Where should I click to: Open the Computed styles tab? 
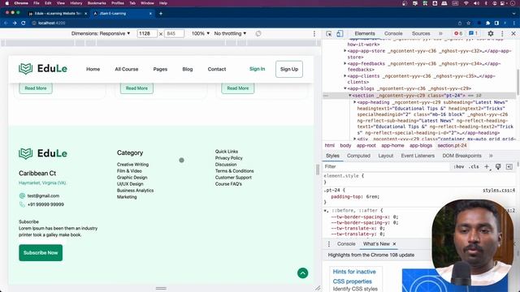click(x=358, y=156)
